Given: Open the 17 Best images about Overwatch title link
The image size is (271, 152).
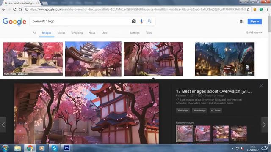Looking at the screenshot, I should (x=213, y=91).
